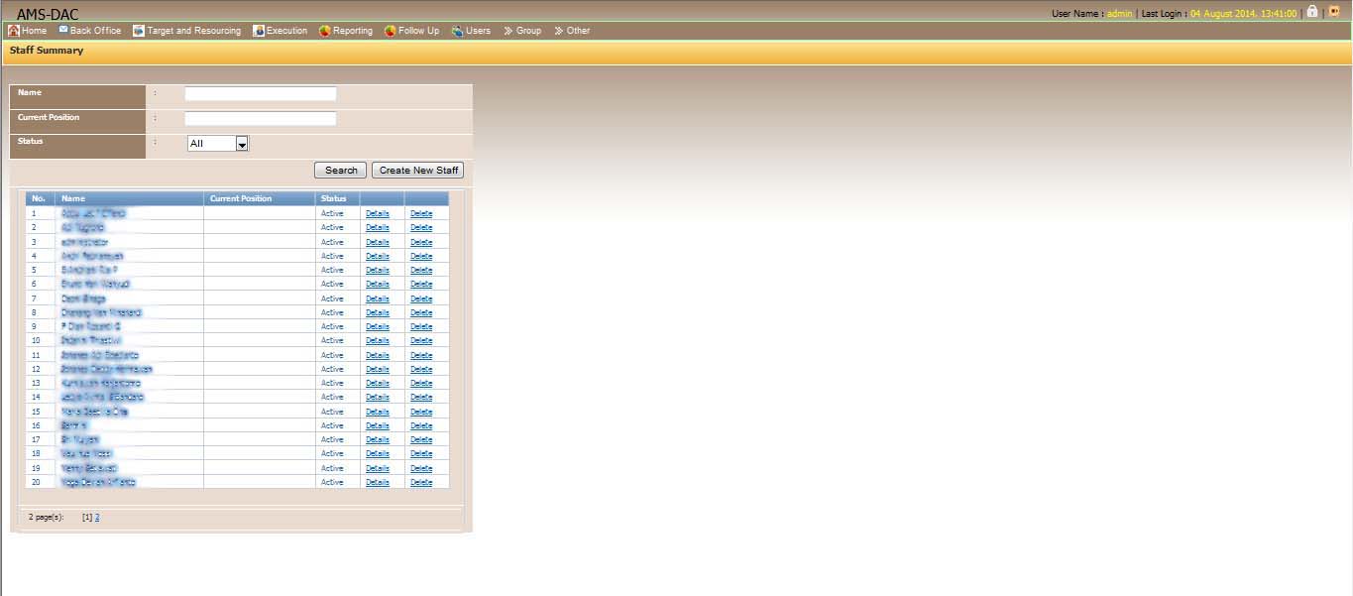Click the Current Position input field

(261, 119)
